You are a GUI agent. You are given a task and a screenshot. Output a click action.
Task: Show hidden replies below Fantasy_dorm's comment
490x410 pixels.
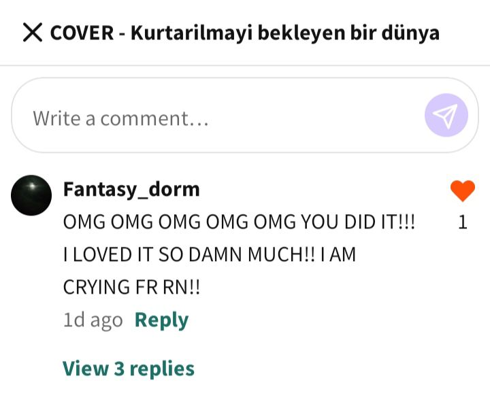129,369
